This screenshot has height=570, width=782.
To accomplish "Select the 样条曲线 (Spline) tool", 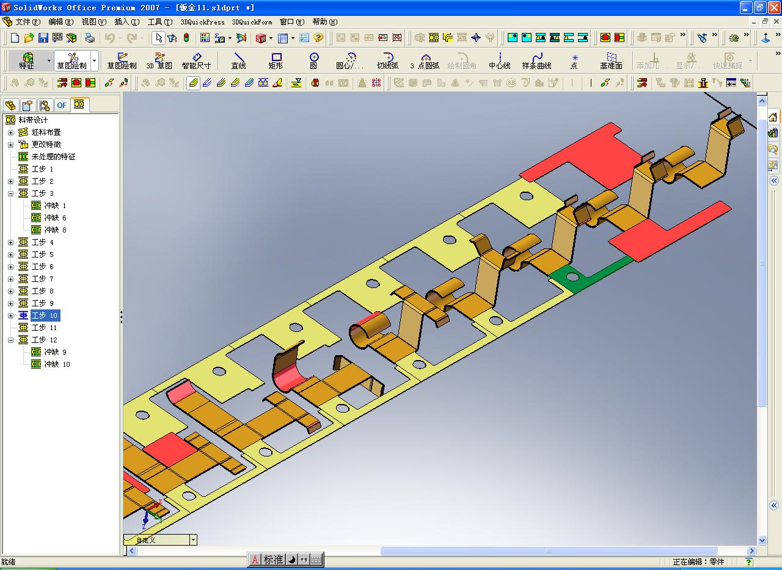I will click(537, 61).
